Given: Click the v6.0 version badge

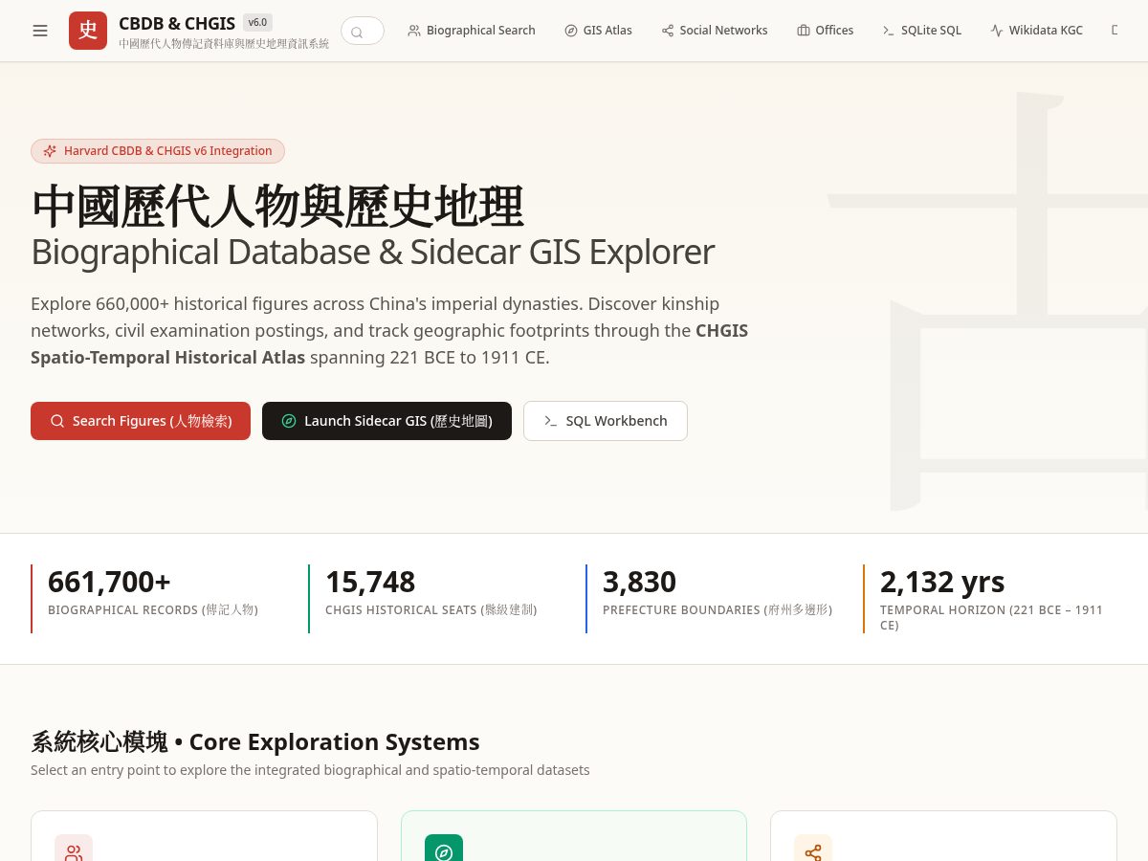Looking at the screenshot, I should coord(257,22).
